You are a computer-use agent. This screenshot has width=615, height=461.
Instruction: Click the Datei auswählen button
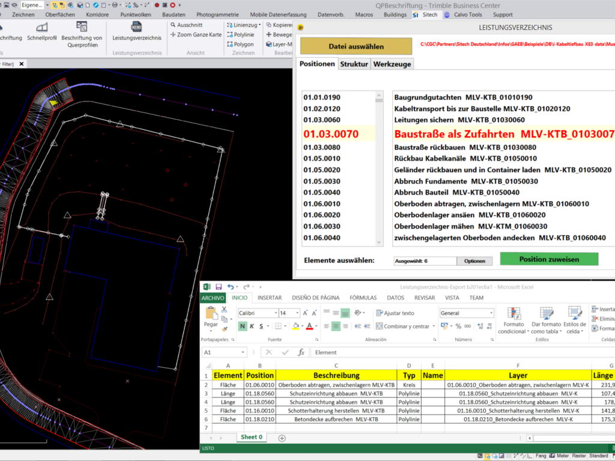(356, 46)
